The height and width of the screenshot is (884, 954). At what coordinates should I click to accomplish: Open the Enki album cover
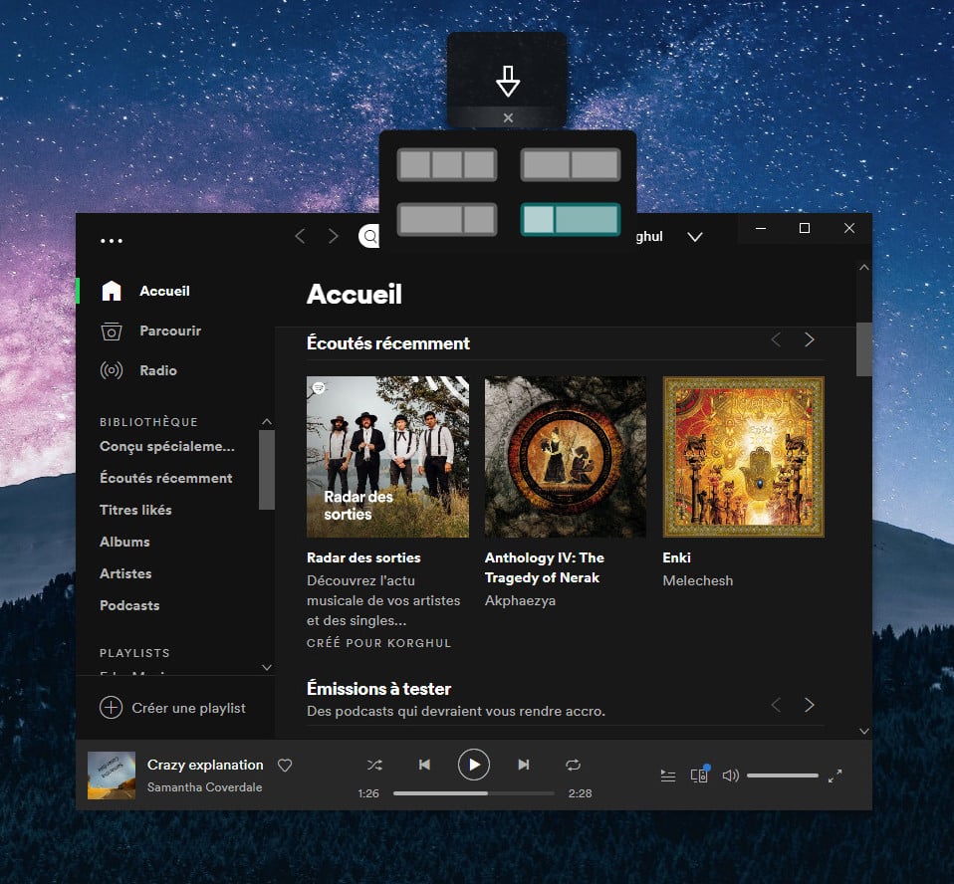click(x=744, y=457)
